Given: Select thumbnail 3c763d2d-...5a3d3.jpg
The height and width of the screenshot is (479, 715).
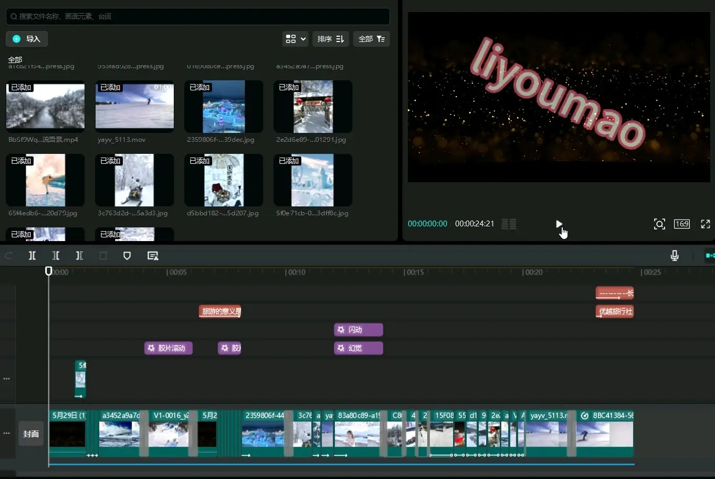Looking at the screenshot, I should coord(134,180).
